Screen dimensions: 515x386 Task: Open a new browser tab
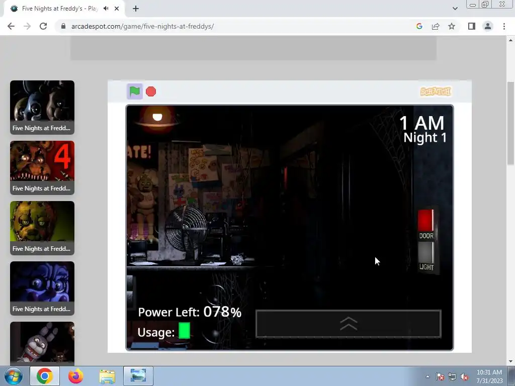[136, 9]
